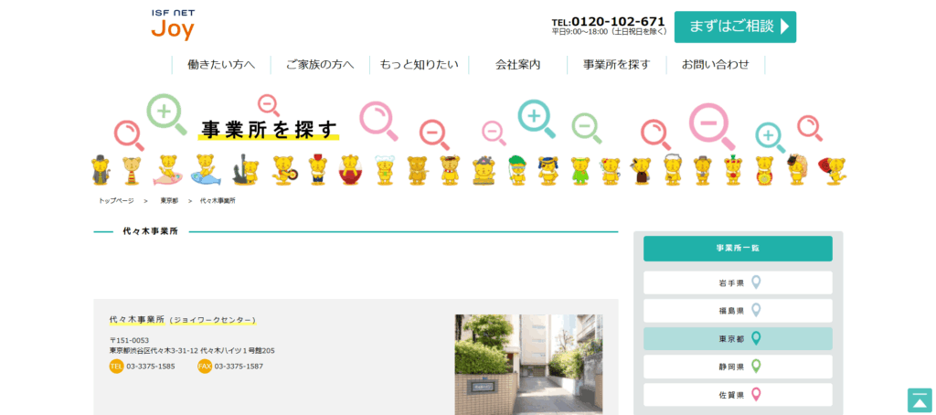The width and height of the screenshot is (936, 415).
Task: Open the 会社案内 navigation item
Action: (517, 65)
